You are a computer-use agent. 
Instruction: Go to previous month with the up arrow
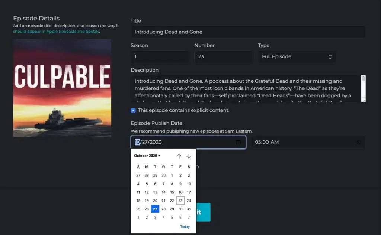click(179, 156)
